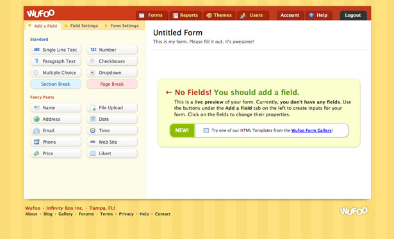Click the page icon on File Upload
The image size is (394, 239).
[93, 108]
